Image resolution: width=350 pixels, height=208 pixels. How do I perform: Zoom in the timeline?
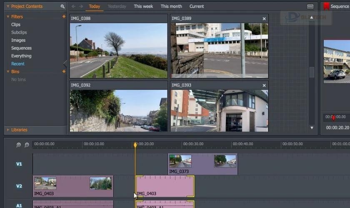tap(18, 145)
